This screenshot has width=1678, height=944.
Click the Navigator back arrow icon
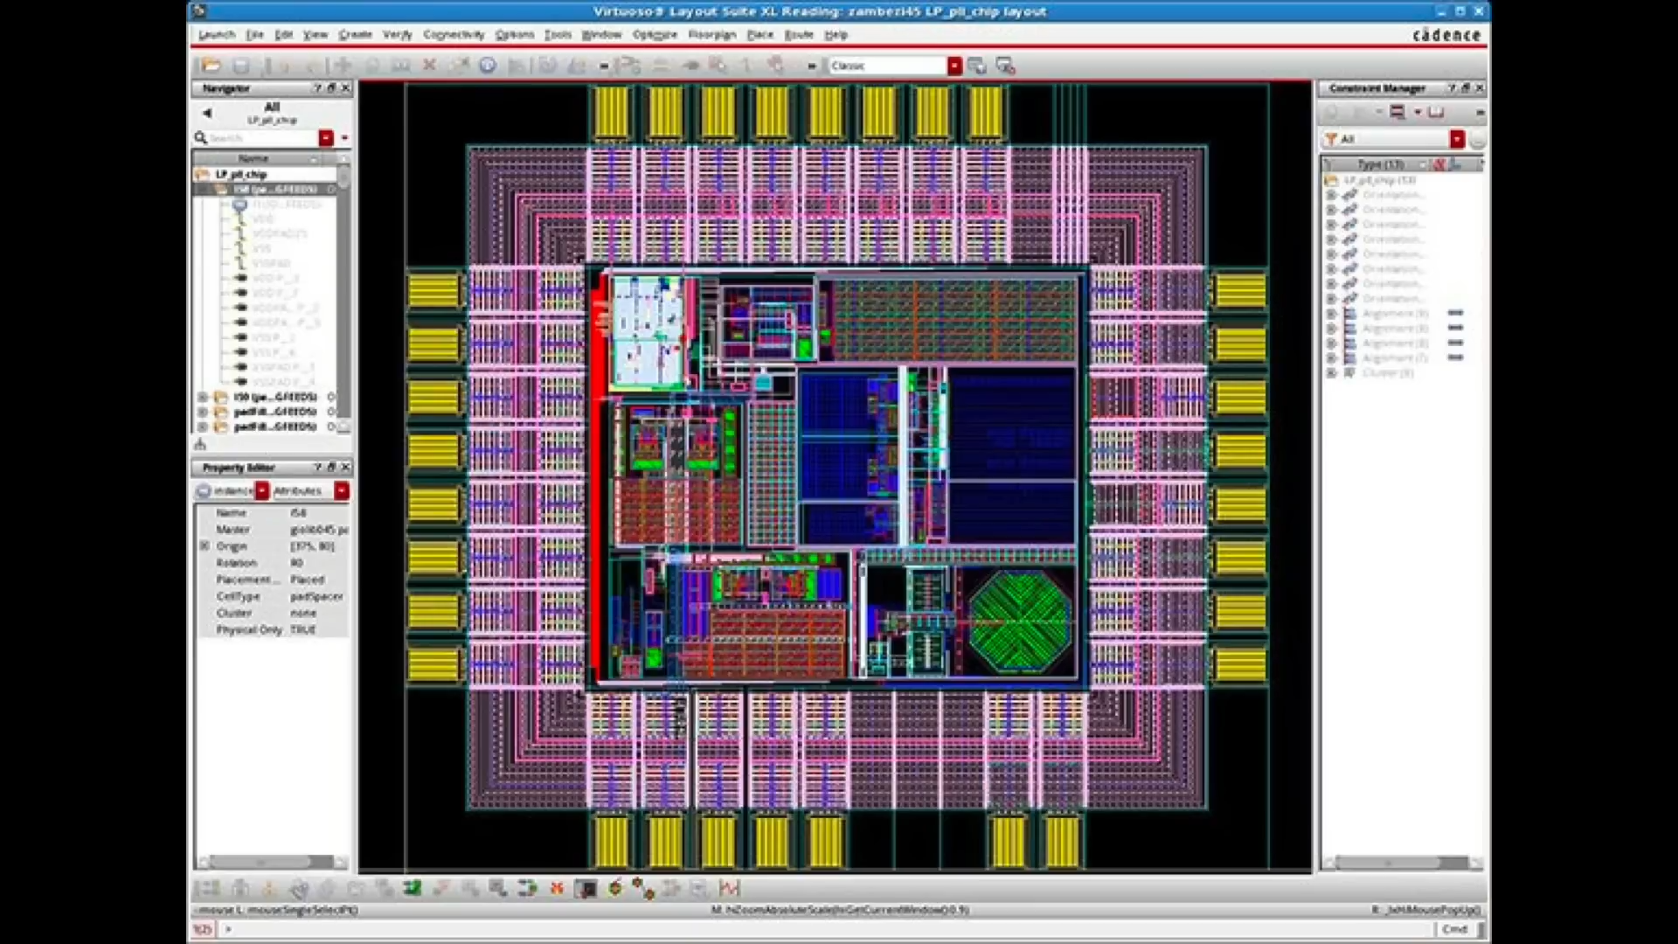[207, 113]
